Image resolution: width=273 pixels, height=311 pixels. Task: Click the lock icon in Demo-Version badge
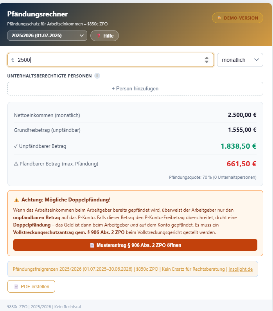click(219, 18)
